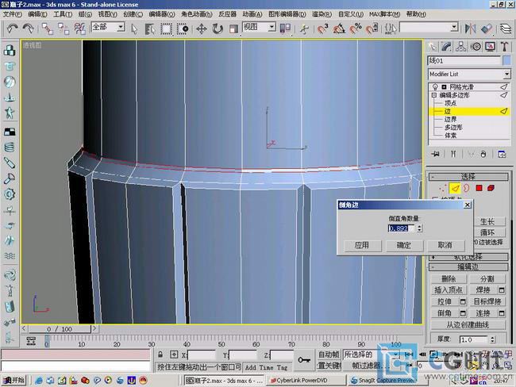
Task: Open Select by Name tool
Action: coord(150,29)
